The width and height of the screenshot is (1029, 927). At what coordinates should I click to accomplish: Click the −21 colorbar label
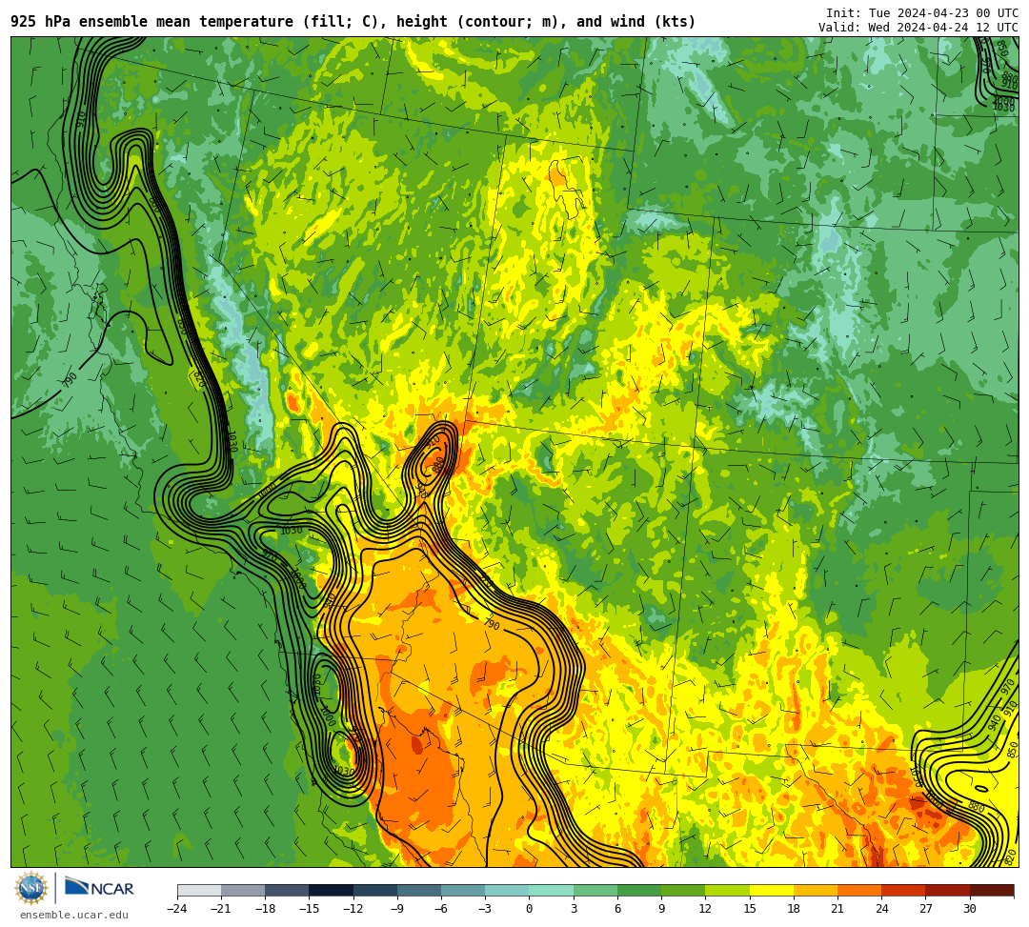pos(221,909)
